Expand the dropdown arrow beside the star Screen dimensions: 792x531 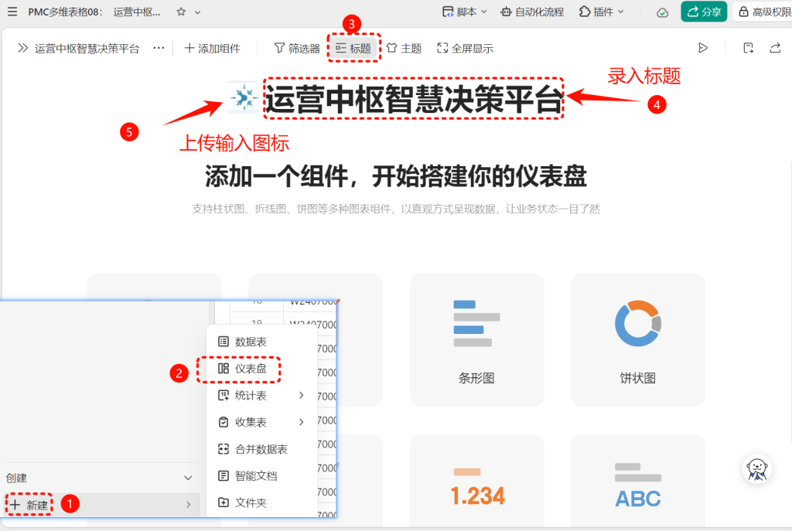[x=197, y=12]
